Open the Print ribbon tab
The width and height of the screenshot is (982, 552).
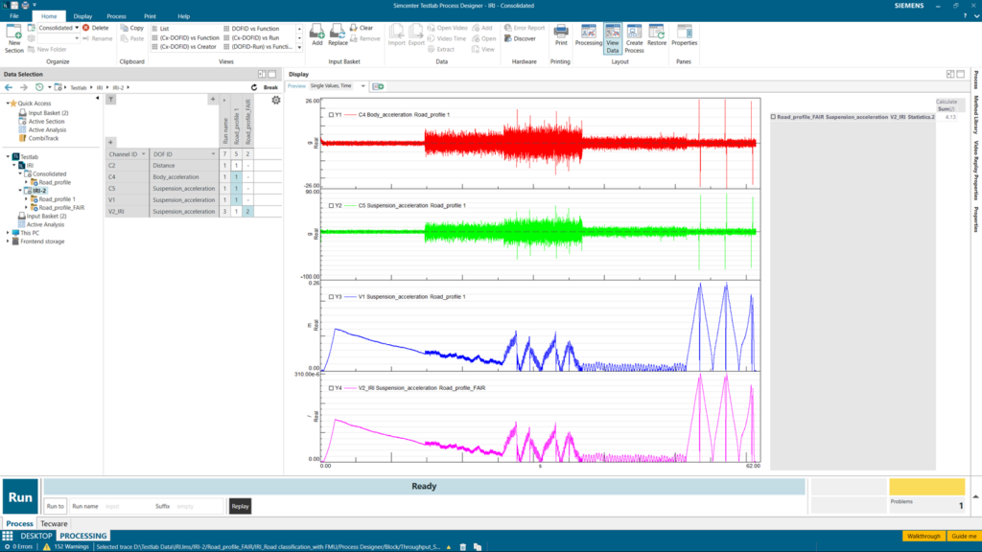point(150,16)
